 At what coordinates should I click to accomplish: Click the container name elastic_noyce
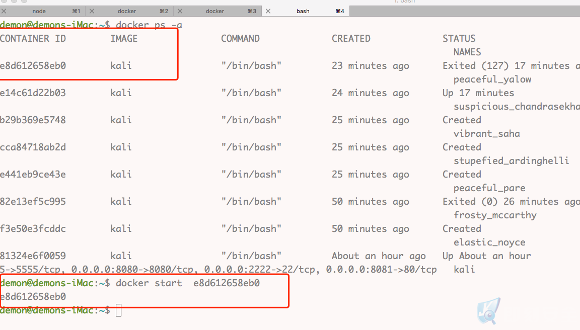point(489,242)
